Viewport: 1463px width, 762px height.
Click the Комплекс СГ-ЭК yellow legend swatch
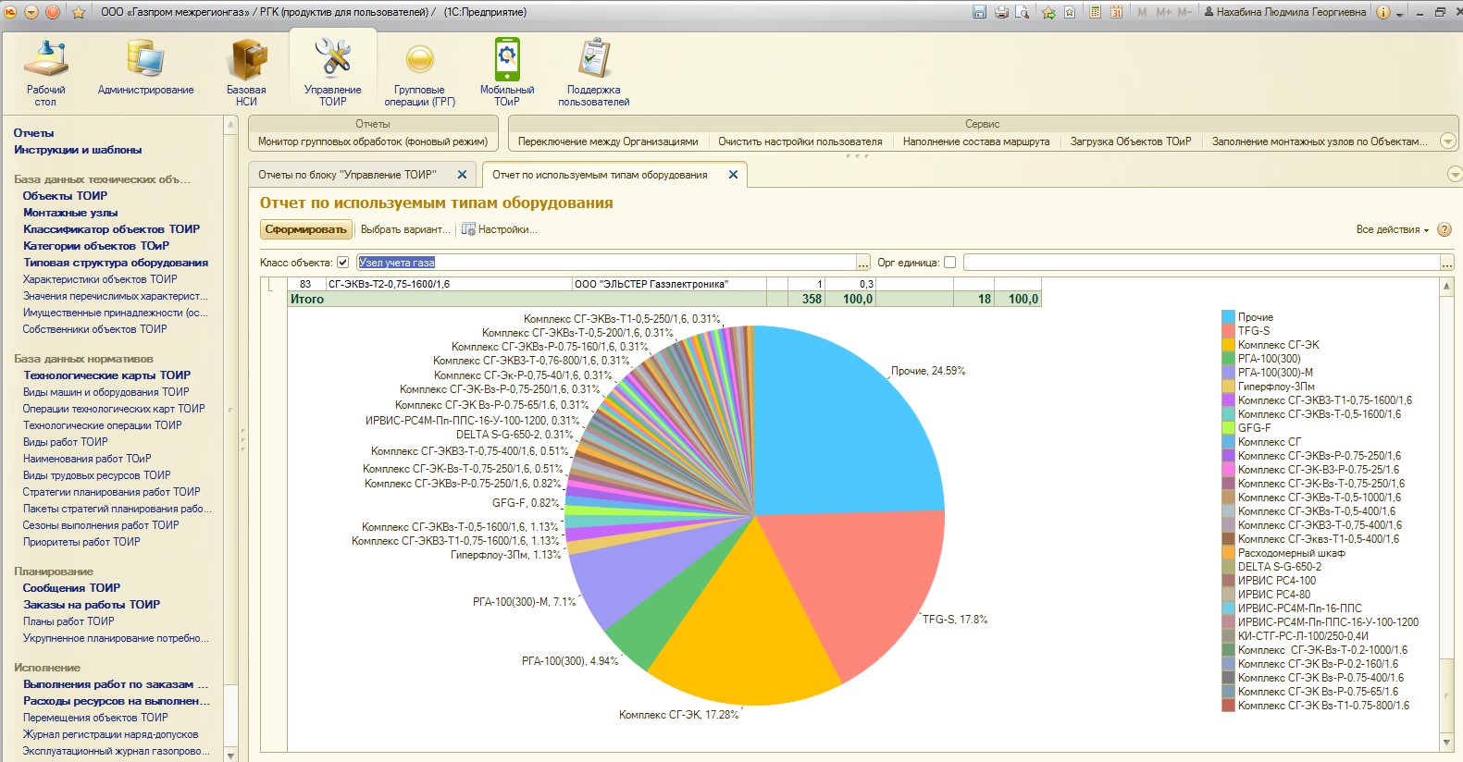tap(1228, 345)
